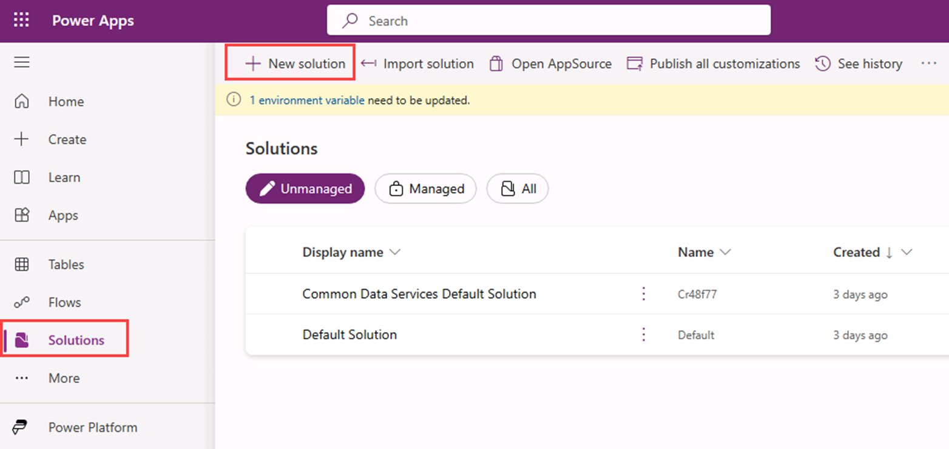The width and height of the screenshot is (949, 449).
Task: Click the Flows icon in sidebar
Action: [22, 302]
